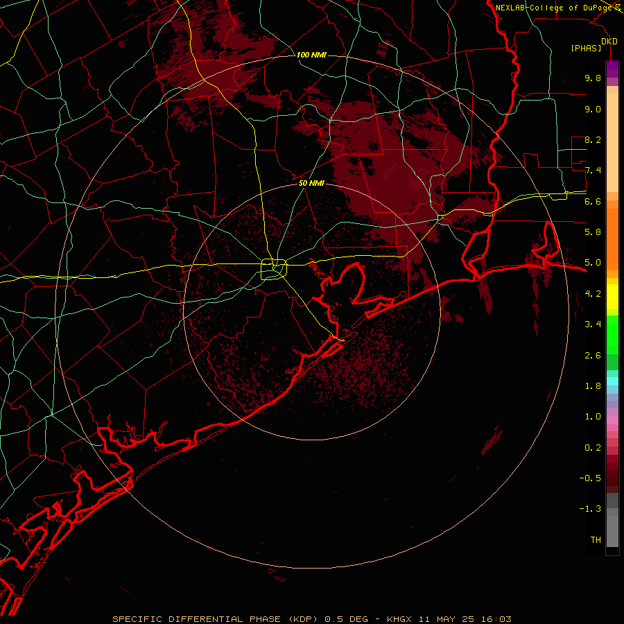Image resolution: width=624 pixels, height=624 pixels.
Task: Pick the yellow segment of the color bar
Action: click(612, 297)
